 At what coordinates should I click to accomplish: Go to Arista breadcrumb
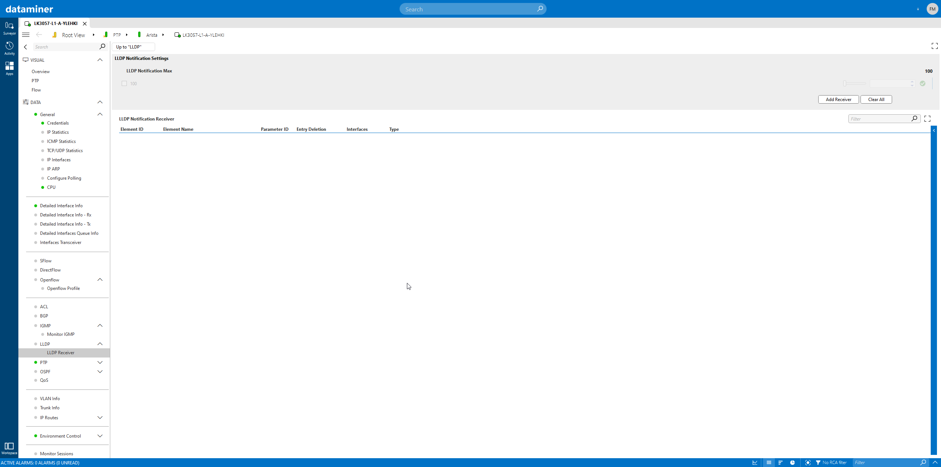click(152, 35)
